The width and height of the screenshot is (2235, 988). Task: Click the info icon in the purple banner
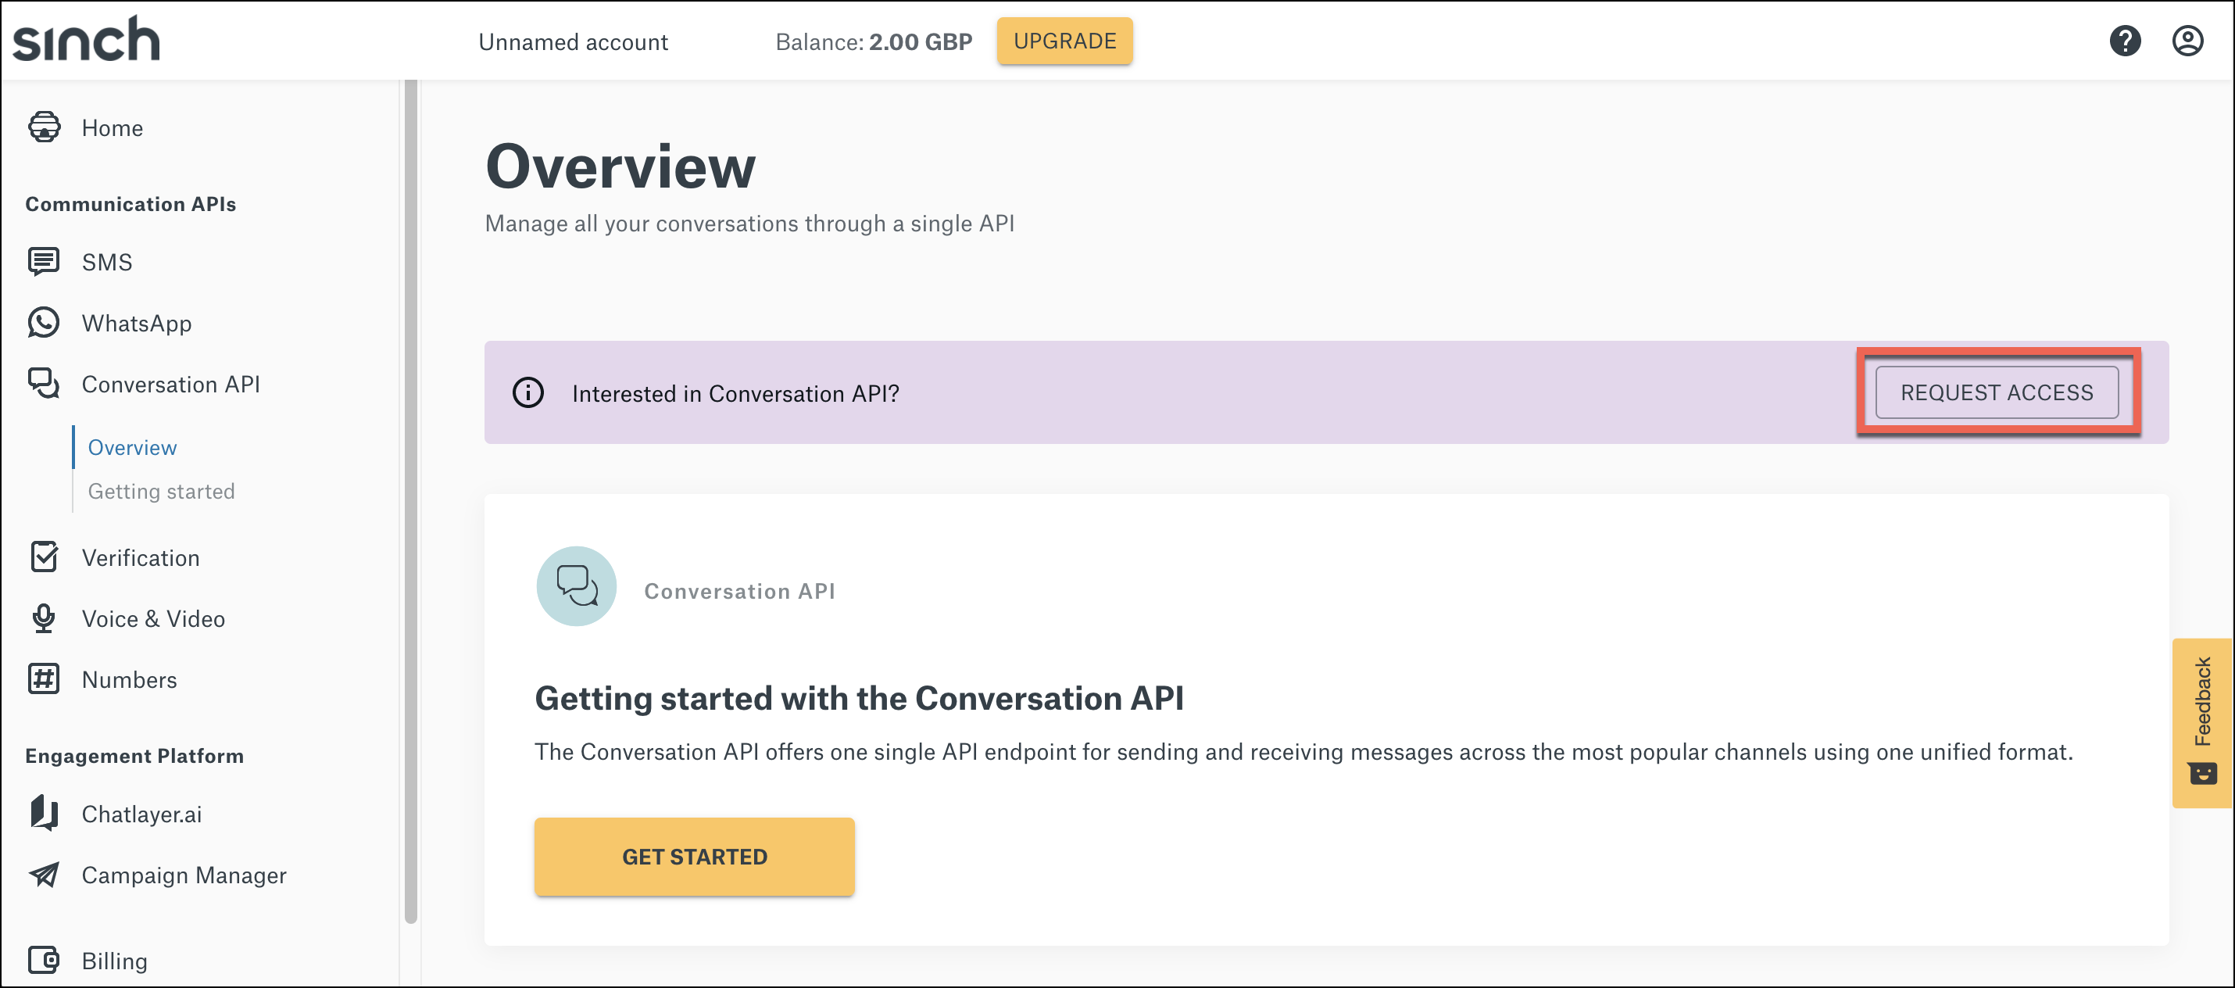[527, 392]
